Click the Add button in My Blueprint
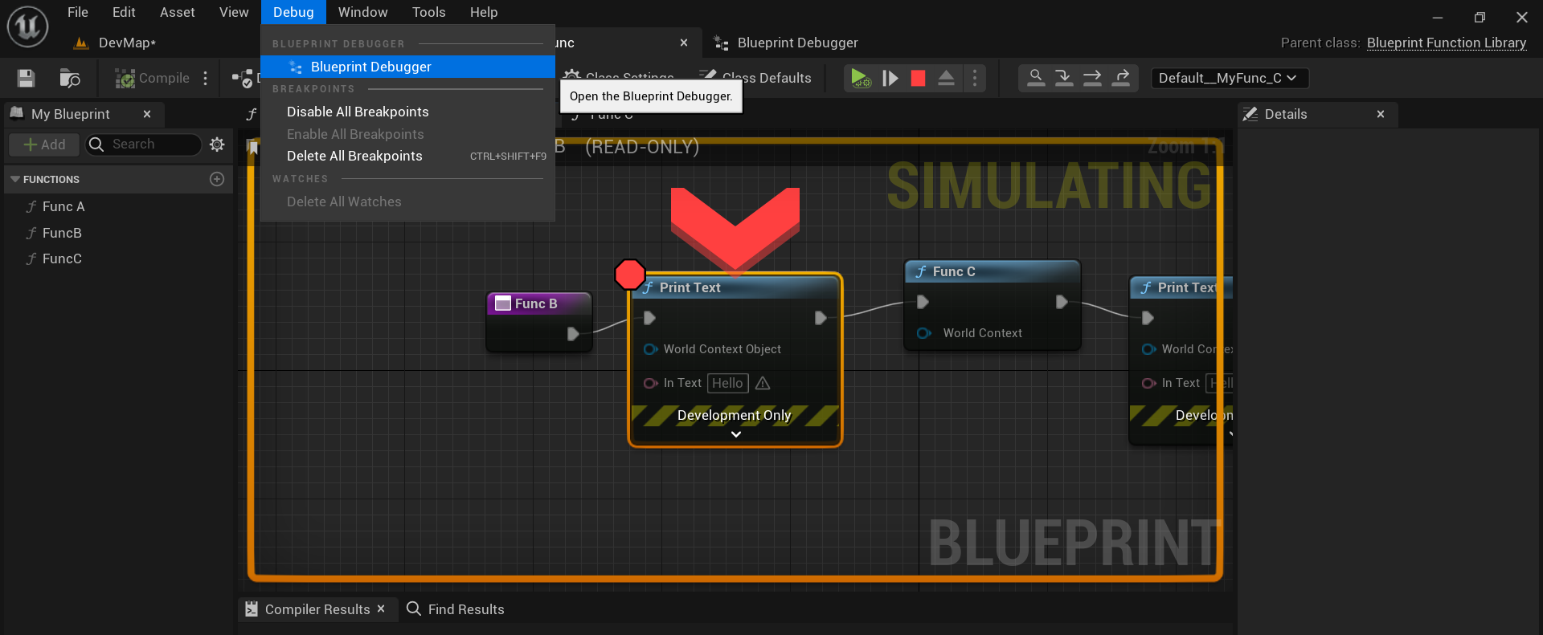Viewport: 1543px width, 635px height. tap(44, 145)
